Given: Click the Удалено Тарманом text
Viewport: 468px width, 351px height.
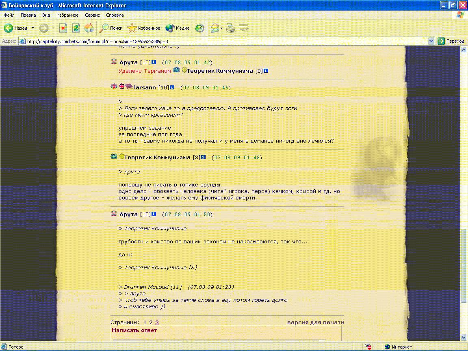Looking at the screenshot, I should [145, 71].
